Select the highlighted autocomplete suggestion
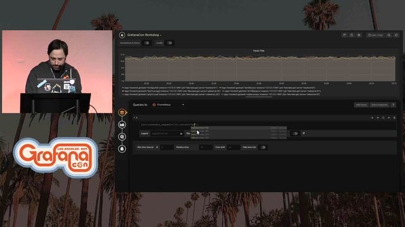 pyautogui.click(x=239, y=128)
